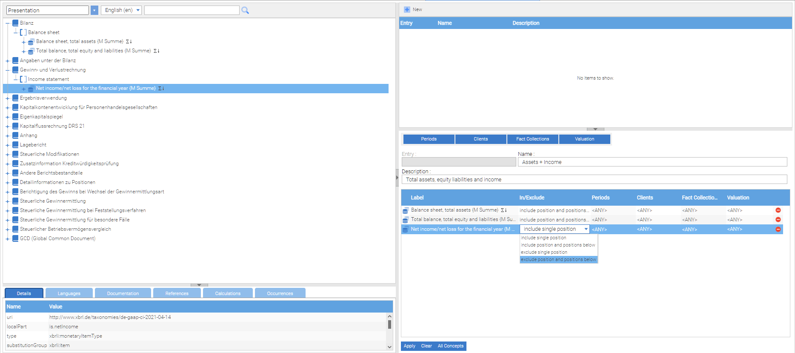Click the search magnifier icon
The image size is (795, 353).
245,10
